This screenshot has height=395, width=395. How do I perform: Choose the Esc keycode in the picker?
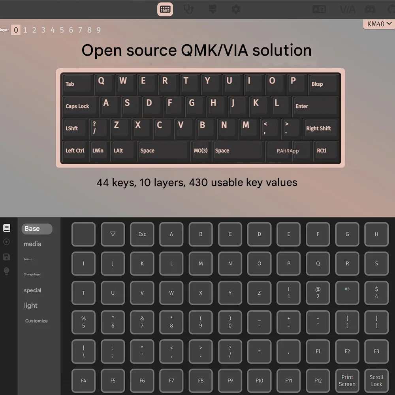coord(142,234)
